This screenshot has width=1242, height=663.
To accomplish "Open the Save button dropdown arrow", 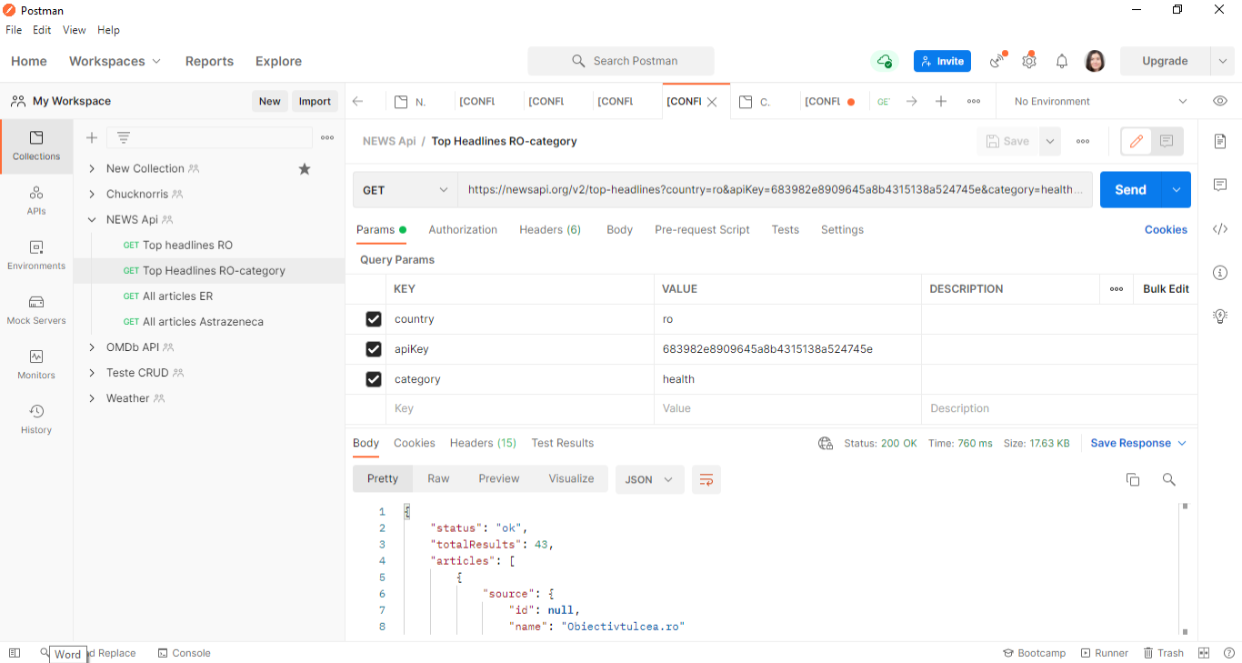I will click(x=1050, y=141).
